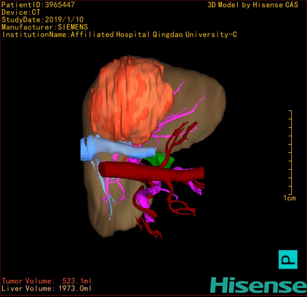Screen dimensions: 307x297
Task: Click the cyan orientation cube labeled P
Action: [288, 259]
